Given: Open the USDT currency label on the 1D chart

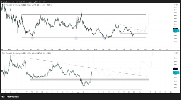Looking at the screenshot, I should (176, 5).
